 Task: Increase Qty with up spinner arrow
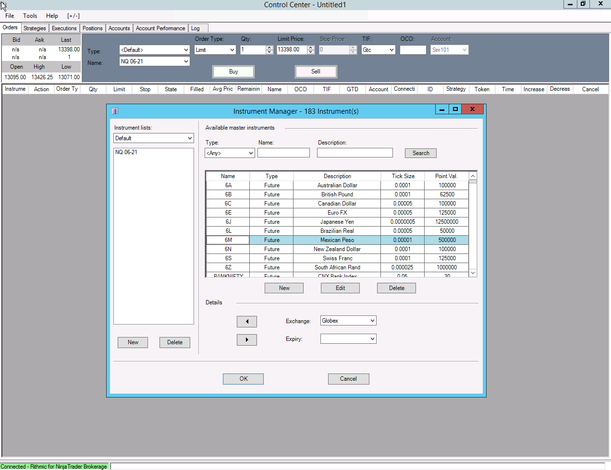269,48
